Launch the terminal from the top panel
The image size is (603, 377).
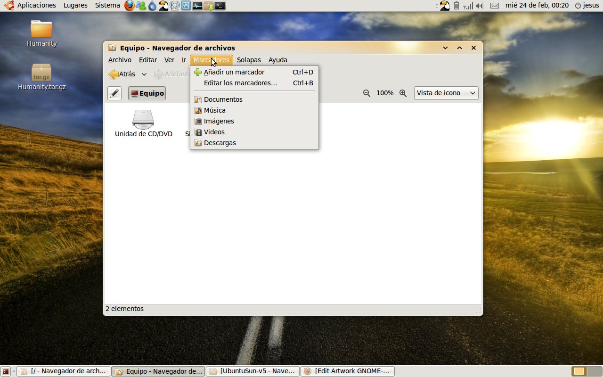tap(220, 6)
